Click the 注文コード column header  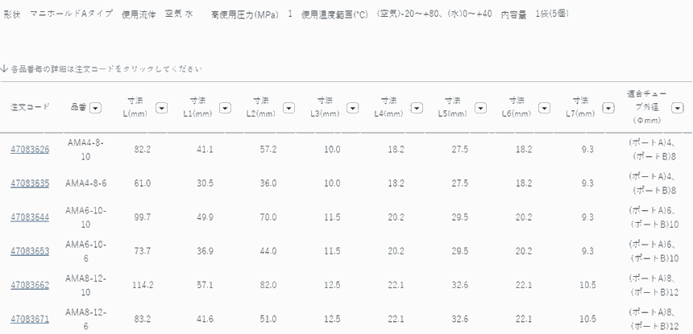coord(30,107)
